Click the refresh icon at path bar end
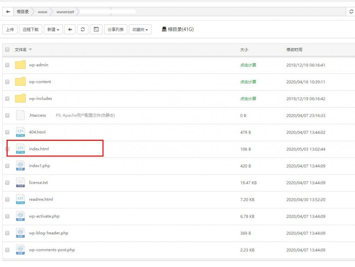The width and height of the screenshot is (355, 267). [x=351, y=12]
